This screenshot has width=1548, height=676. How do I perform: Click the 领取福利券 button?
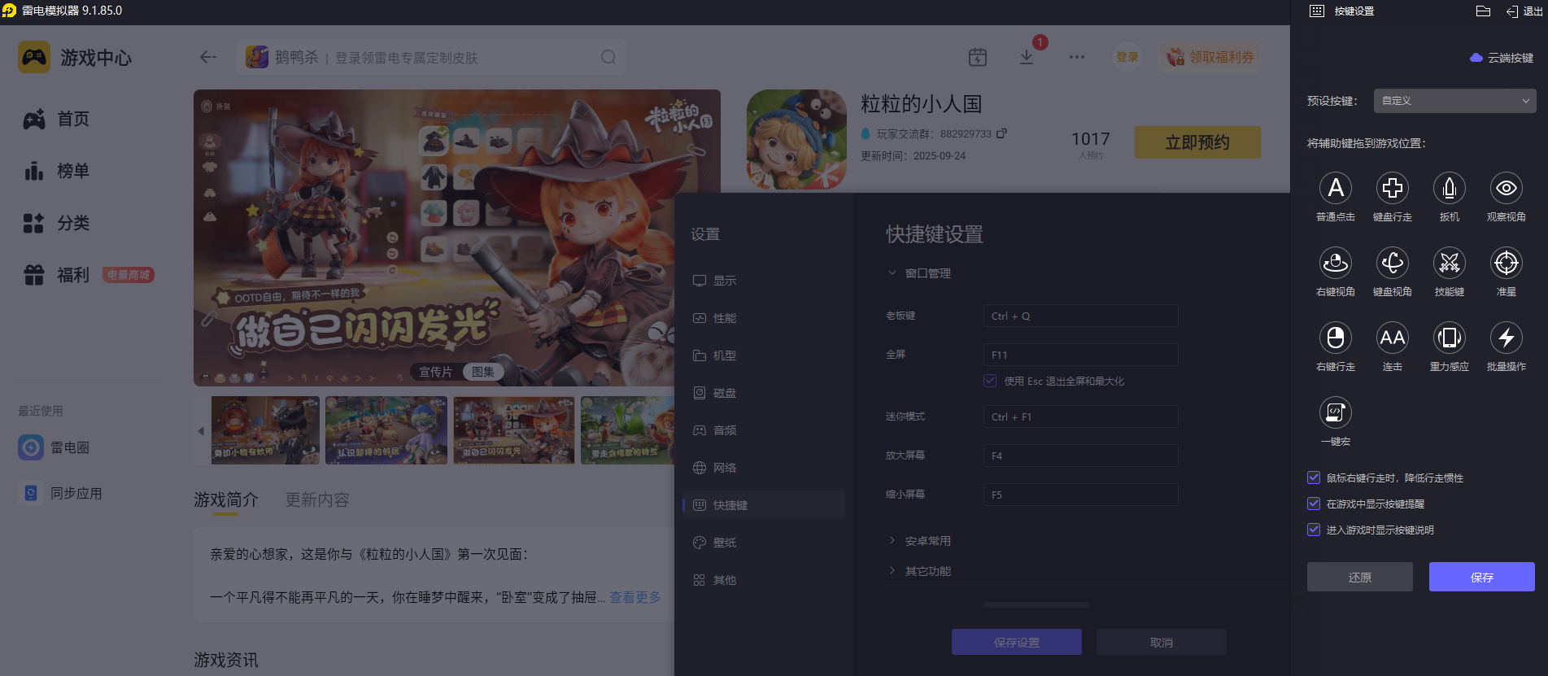coord(1210,57)
